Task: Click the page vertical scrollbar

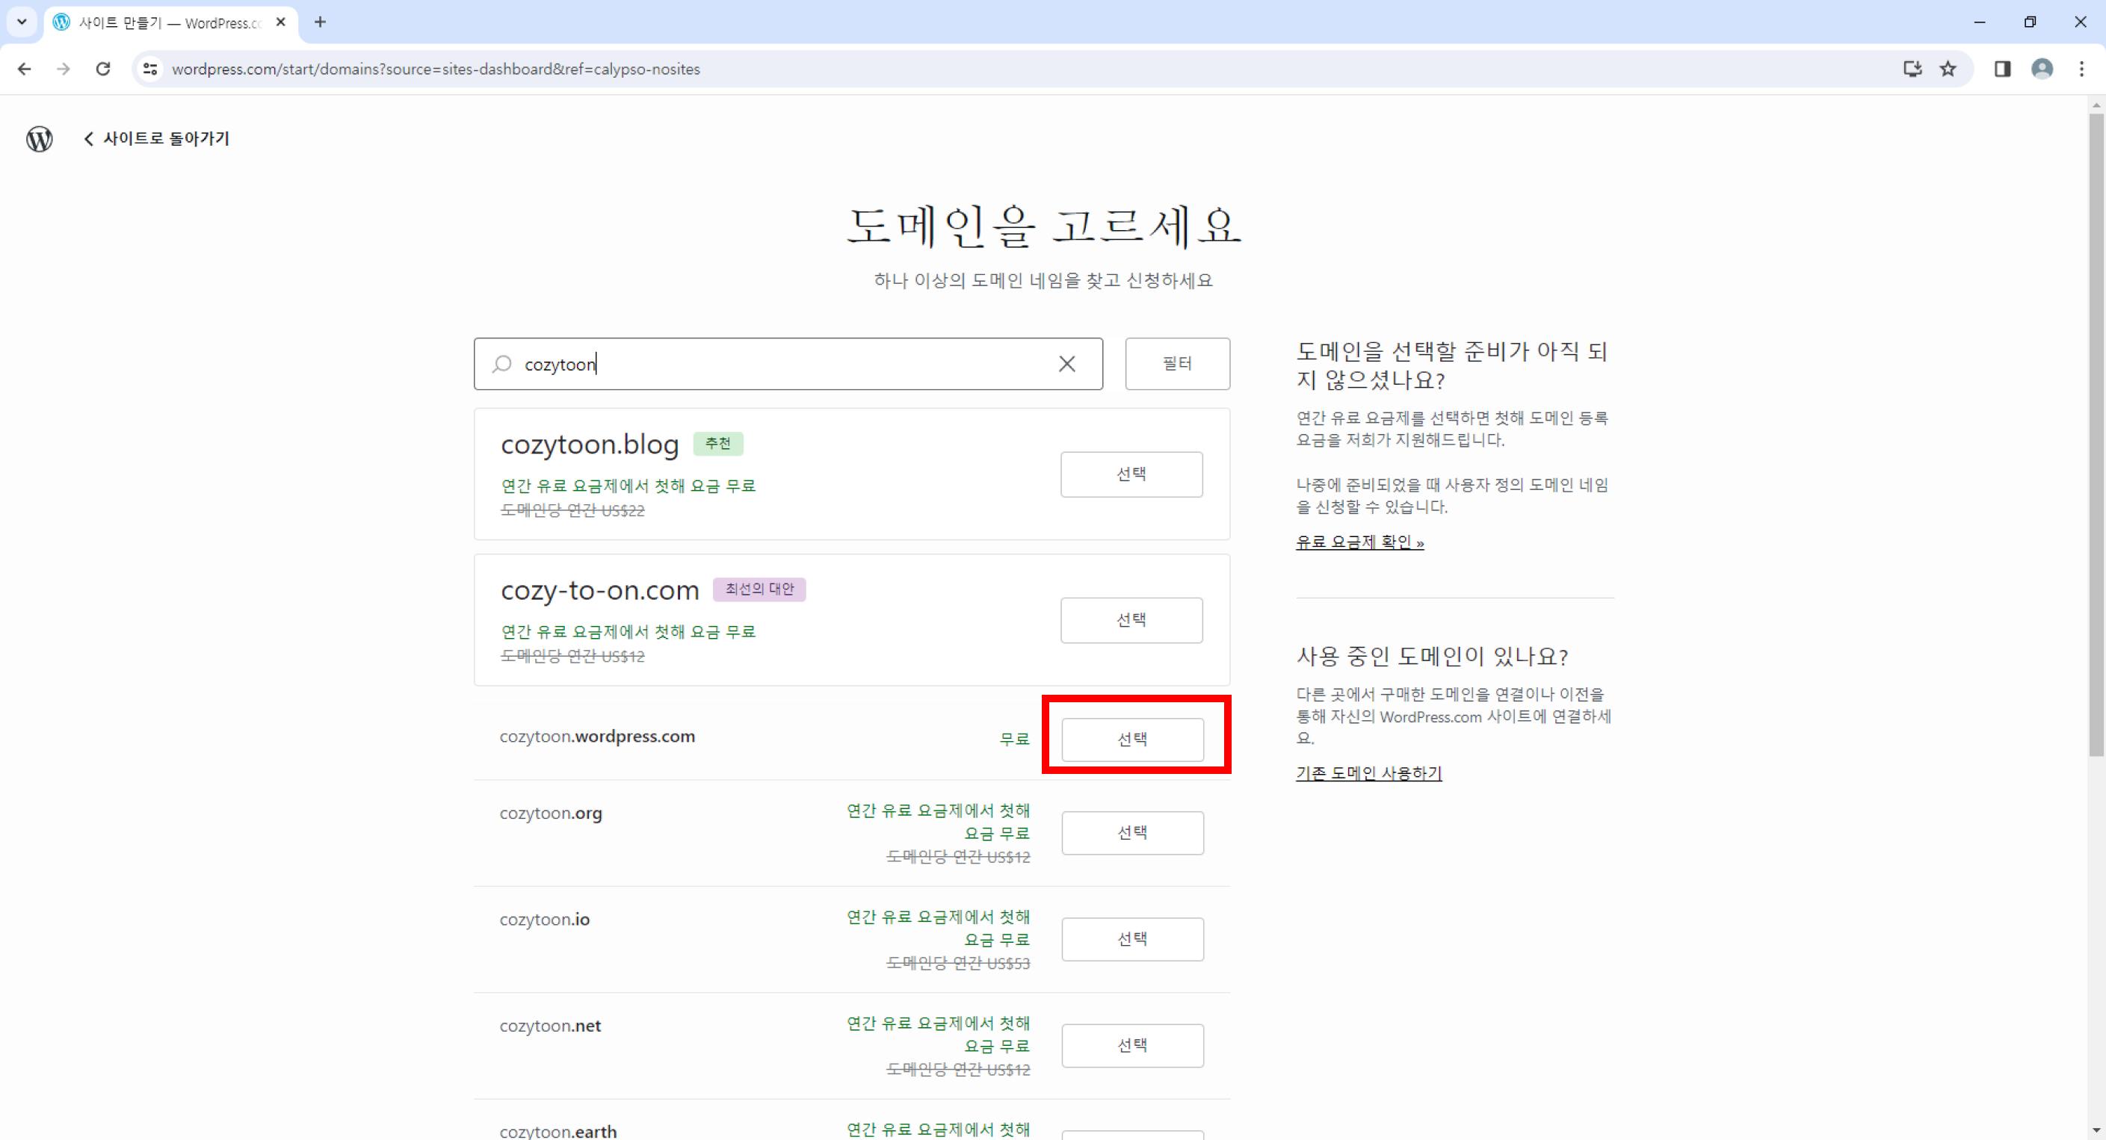Action: click(2097, 433)
